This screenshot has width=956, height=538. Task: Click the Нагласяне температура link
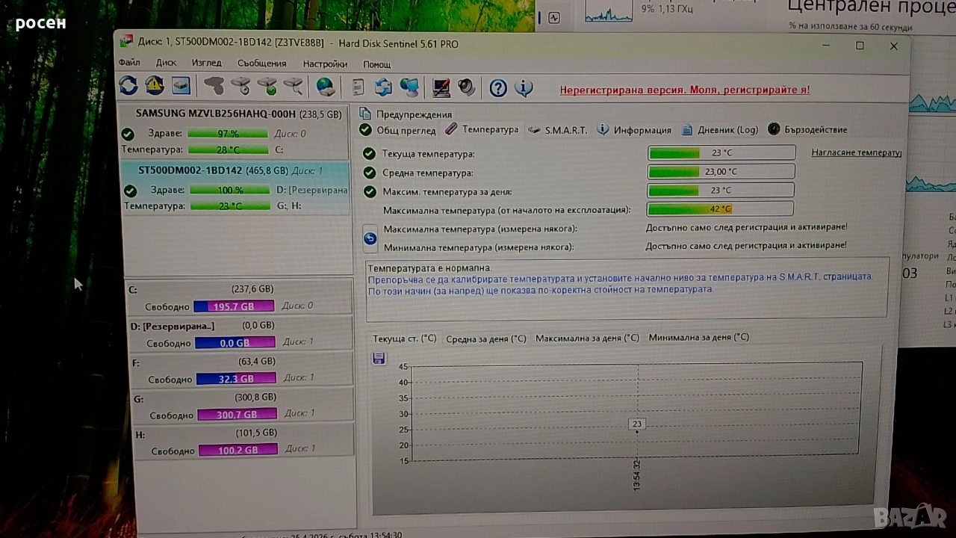[856, 152]
